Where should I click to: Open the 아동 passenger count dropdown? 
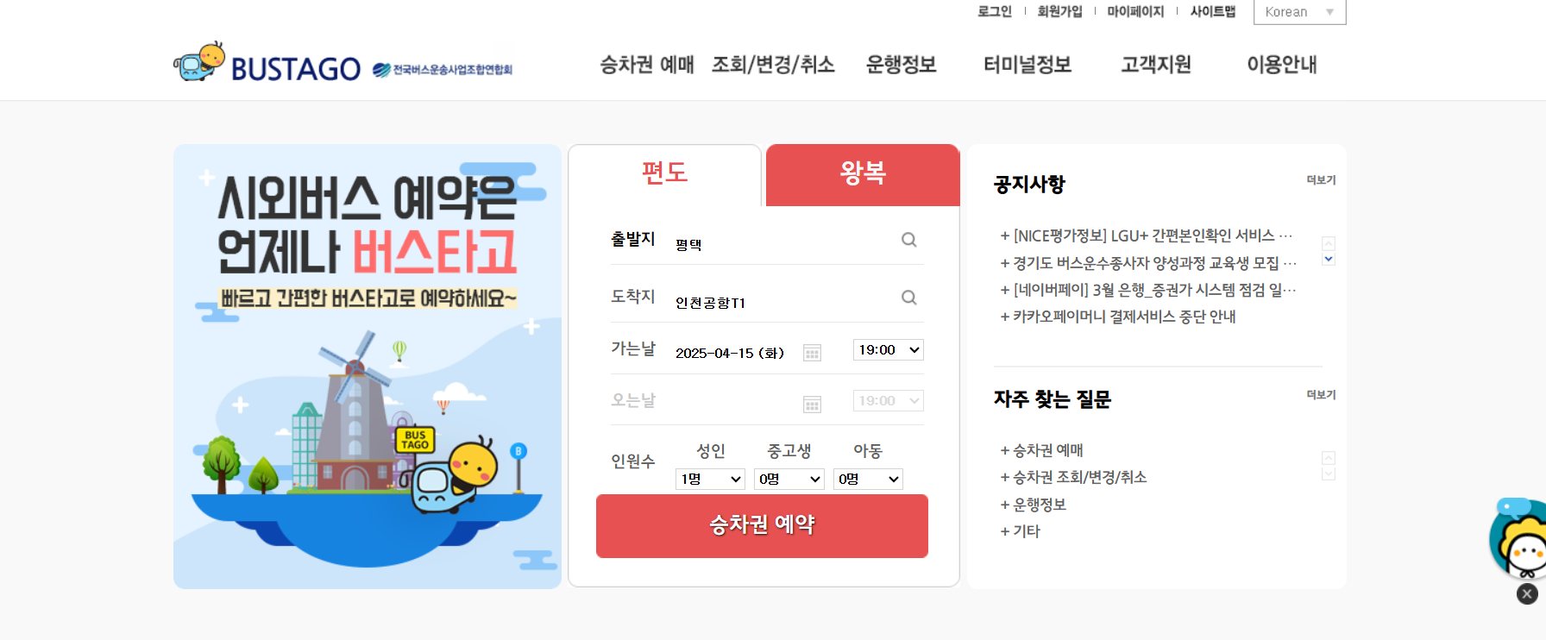click(x=868, y=479)
